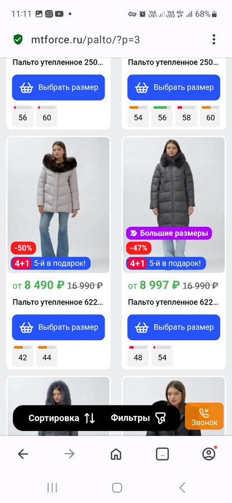This screenshot has height=503, width=232.
Task: Tap the mtforce.ru address bar
Action: [x=86, y=40]
